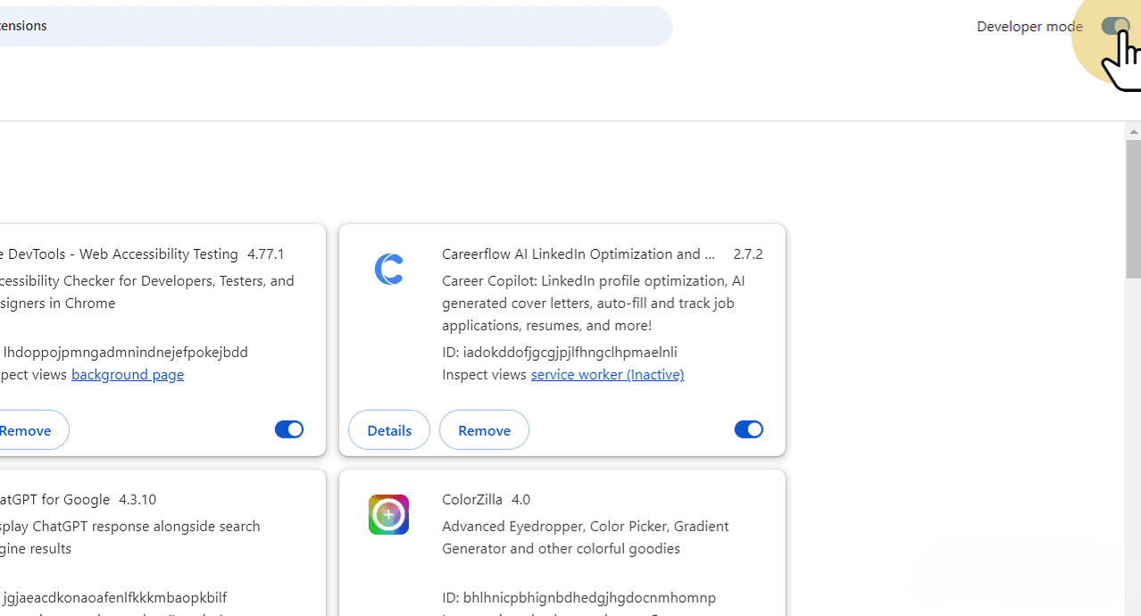Turn off the Careerflow extension toggle
This screenshot has height=616, width=1141.
[749, 429]
